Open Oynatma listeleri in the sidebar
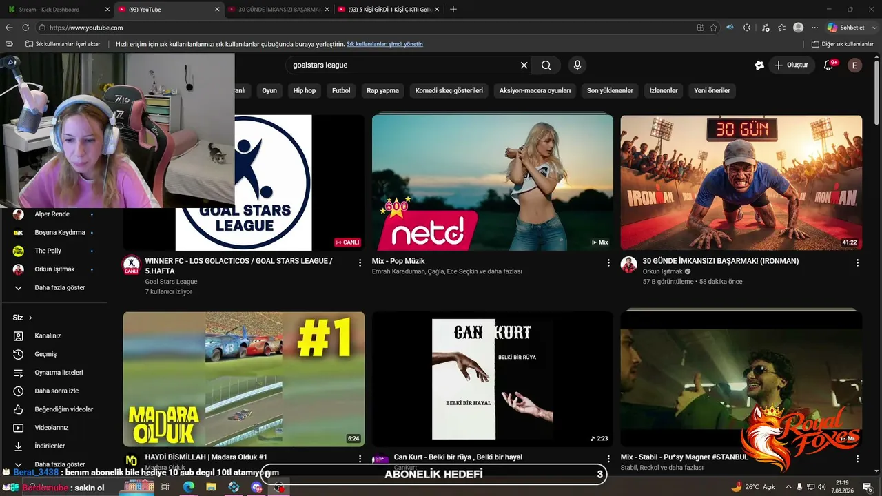 point(59,373)
